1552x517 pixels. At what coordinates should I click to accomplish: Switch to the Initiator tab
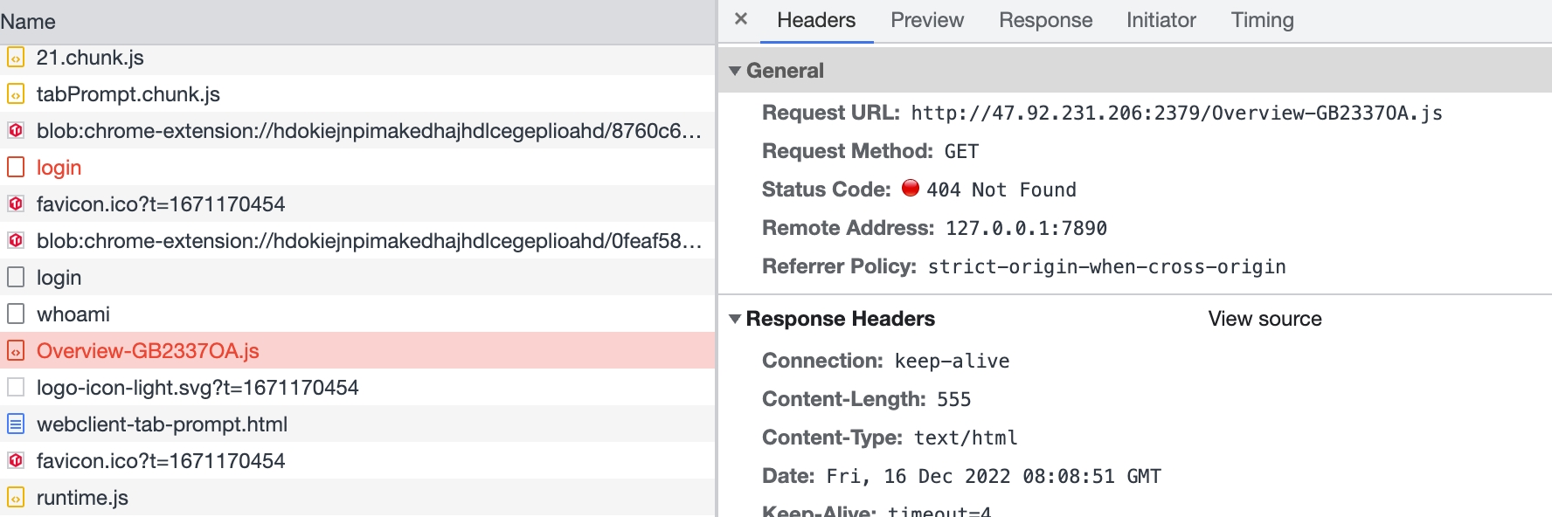[x=1161, y=20]
